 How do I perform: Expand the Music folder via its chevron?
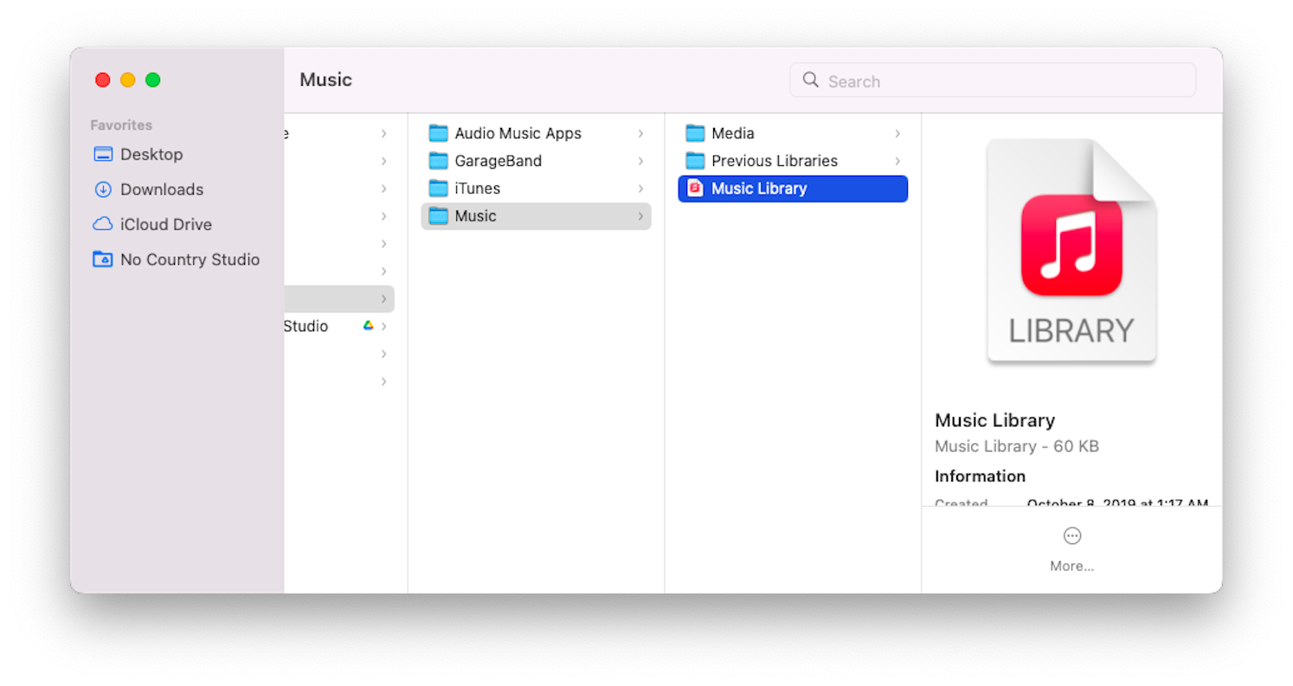pyautogui.click(x=640, y=215)
